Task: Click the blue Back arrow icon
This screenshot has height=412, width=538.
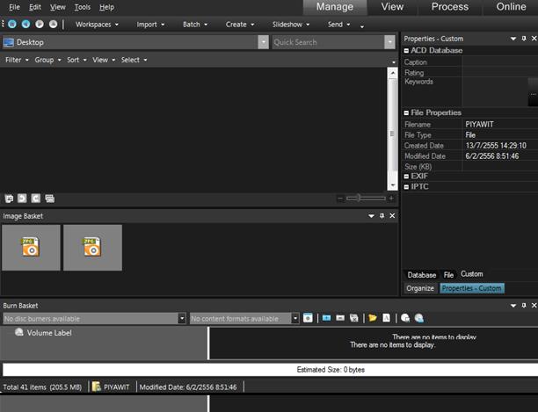Action: tap(25, 24)
